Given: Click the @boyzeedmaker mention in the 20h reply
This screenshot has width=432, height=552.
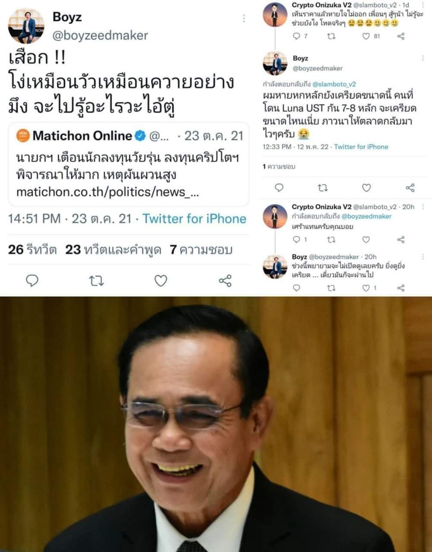Looking at the screenshot, I should [366, 216].
